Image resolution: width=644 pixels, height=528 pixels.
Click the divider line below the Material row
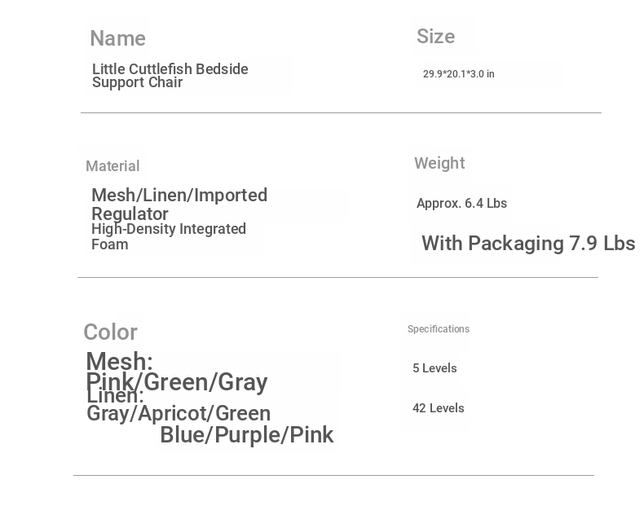pos(337,278)
